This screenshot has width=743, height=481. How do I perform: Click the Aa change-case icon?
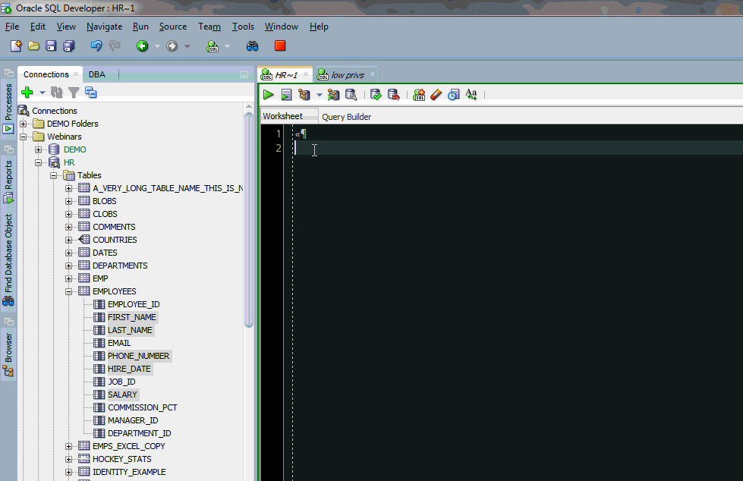click(x=471, y=94)
